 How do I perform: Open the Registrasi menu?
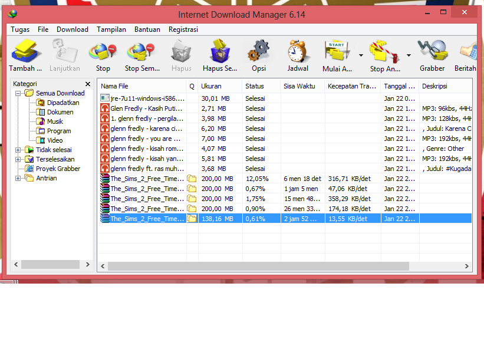183,29
